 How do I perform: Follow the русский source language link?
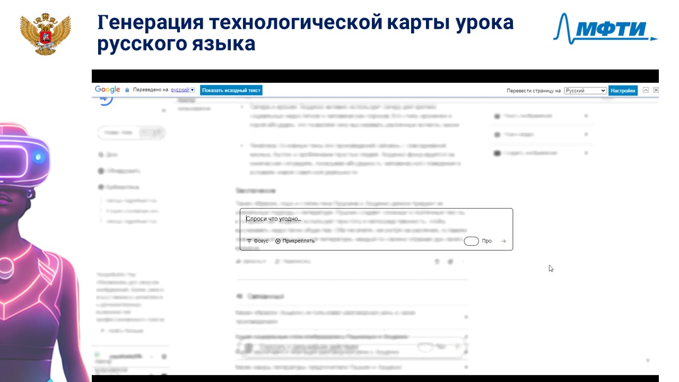(x=180, y=90)
